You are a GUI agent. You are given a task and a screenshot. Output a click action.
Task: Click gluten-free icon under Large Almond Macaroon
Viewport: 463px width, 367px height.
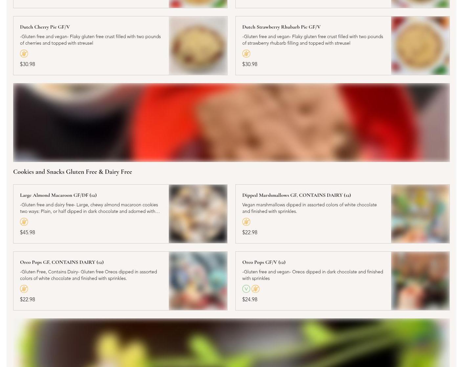pyautogui.click(x=24, y=222)
